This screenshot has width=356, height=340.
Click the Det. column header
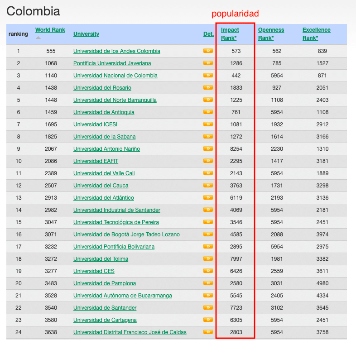pos(208,34)
